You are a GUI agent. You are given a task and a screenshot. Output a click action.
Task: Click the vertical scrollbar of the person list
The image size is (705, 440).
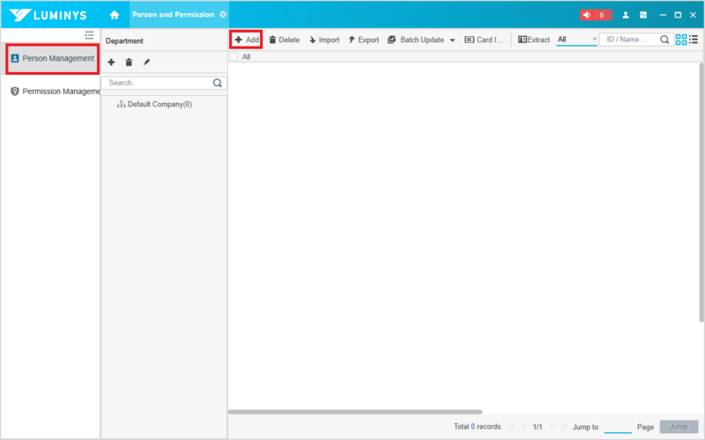(x=701, y=192)
